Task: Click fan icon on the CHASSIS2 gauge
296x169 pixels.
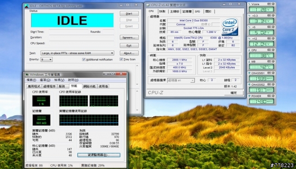Action: (x=249, y=84)
